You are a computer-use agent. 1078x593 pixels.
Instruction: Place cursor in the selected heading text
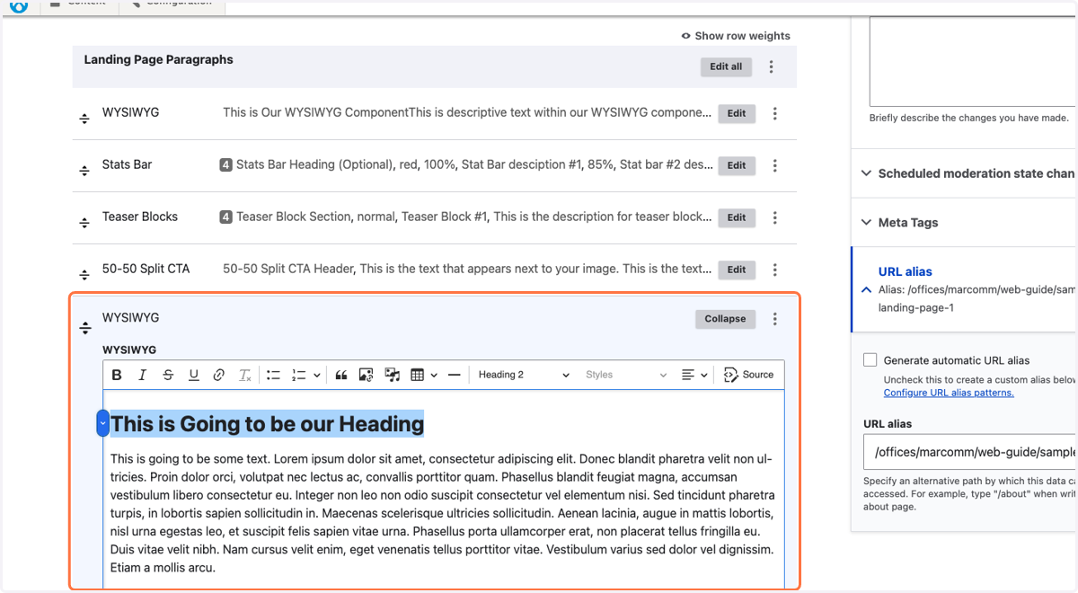267,424
